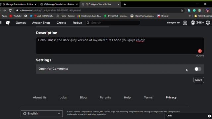Image resolution: width=212 pixels, height=119 pixels.
Task: Bookmark this page with the star icon
Action: pyautogui.click(x=182, y=10)
